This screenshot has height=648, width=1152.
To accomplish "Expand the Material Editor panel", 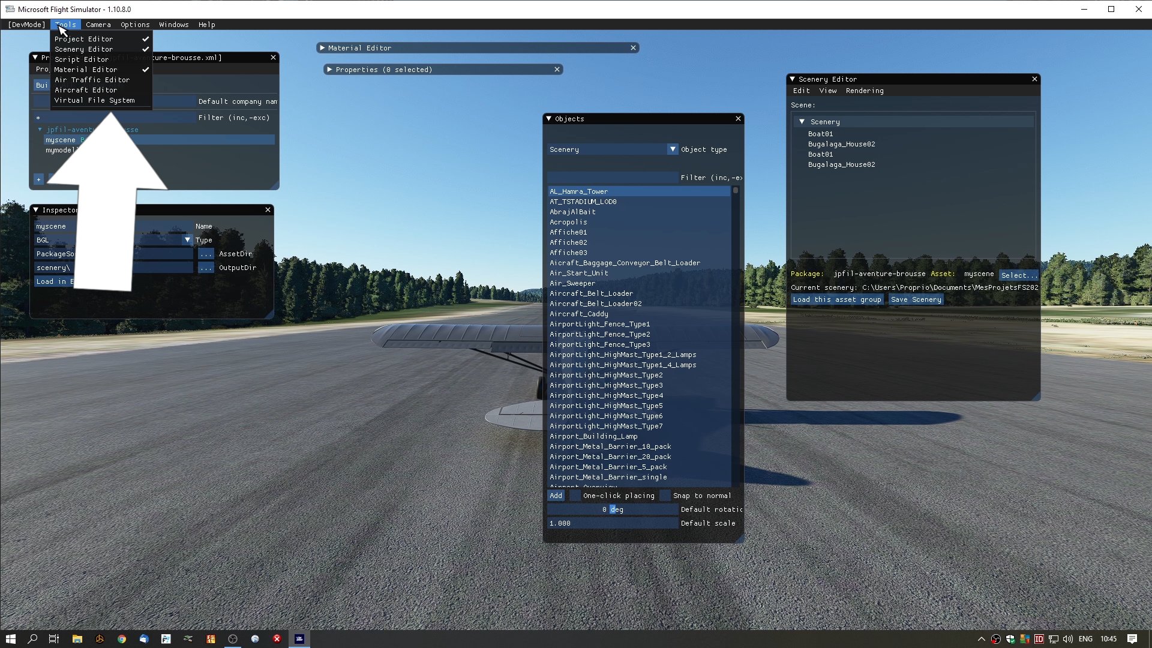I will tap(323, 48).
